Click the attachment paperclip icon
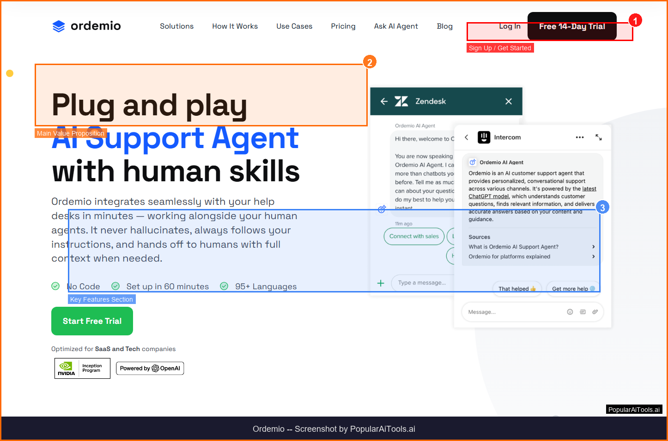The image size is (668, 441). click(595, 312)
